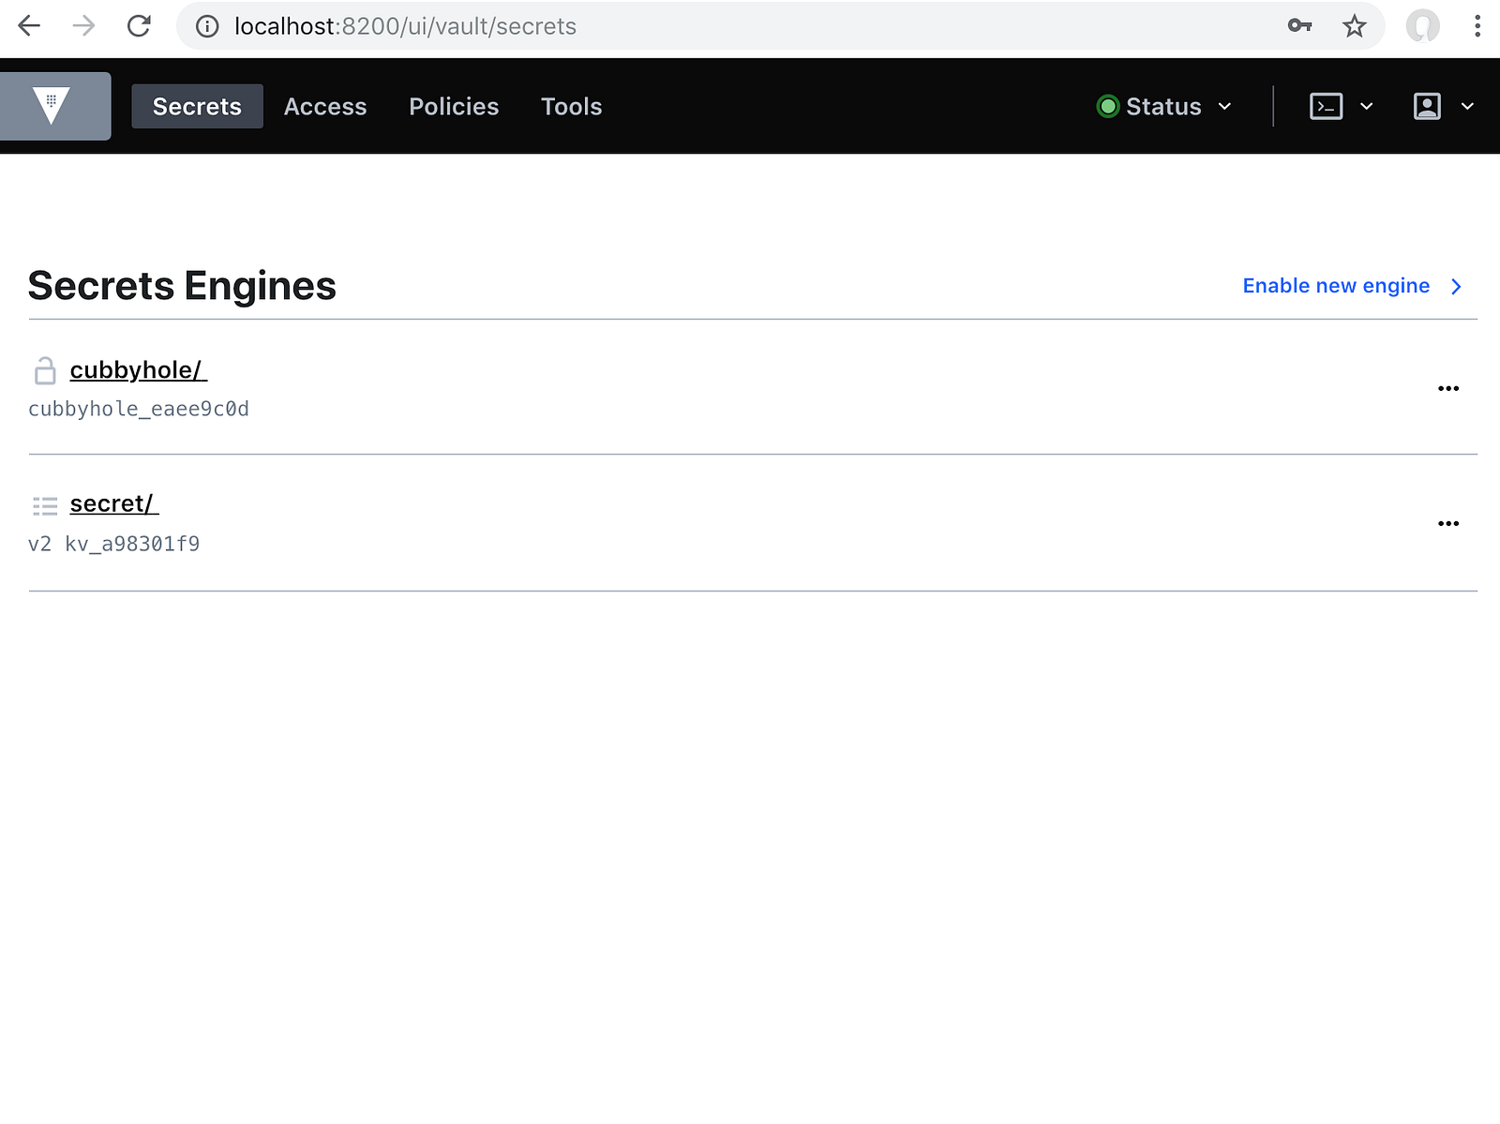The height and width of the screenshot is (1124, 1500).
Task: Click the secret engine list icon
Action: [45, 506]
